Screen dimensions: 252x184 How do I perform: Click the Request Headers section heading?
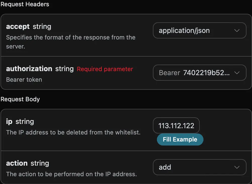pos(25,4)
